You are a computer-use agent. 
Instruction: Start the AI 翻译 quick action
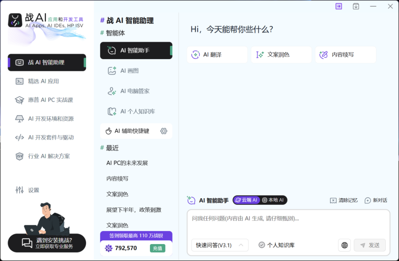click(x=217, y=55)
